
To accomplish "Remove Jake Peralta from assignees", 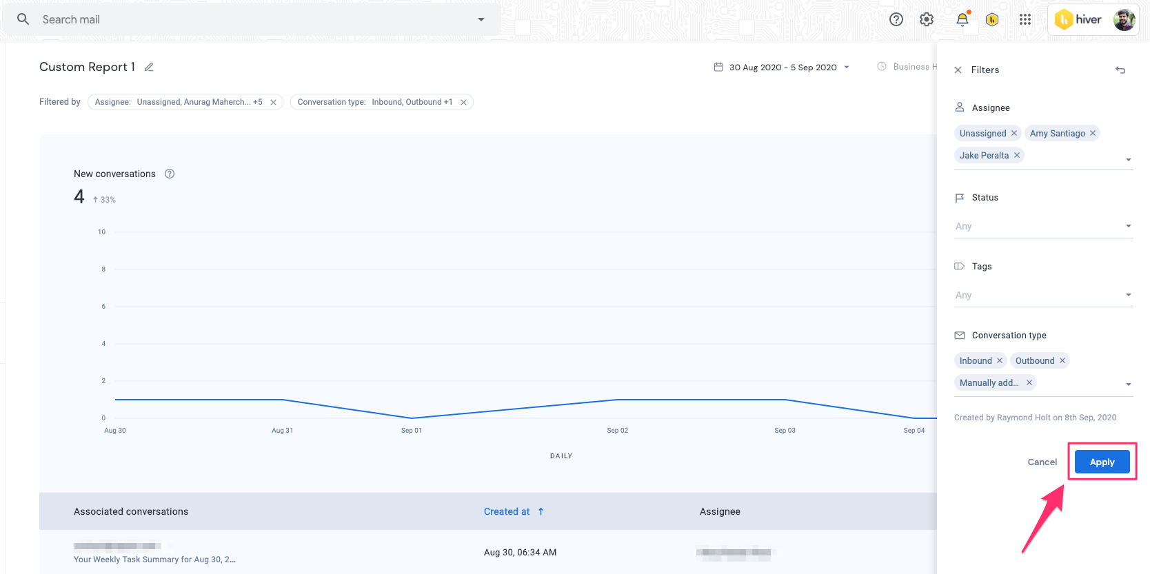I will coord(1017,155).
